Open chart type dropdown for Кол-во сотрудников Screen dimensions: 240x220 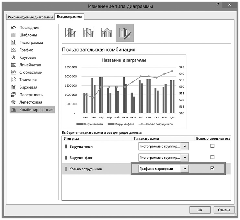pos(185,169)
